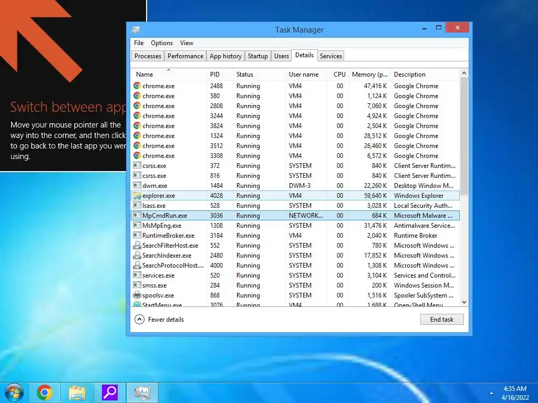
Task: Switch to the App history tab
Action: pos(225,56)
